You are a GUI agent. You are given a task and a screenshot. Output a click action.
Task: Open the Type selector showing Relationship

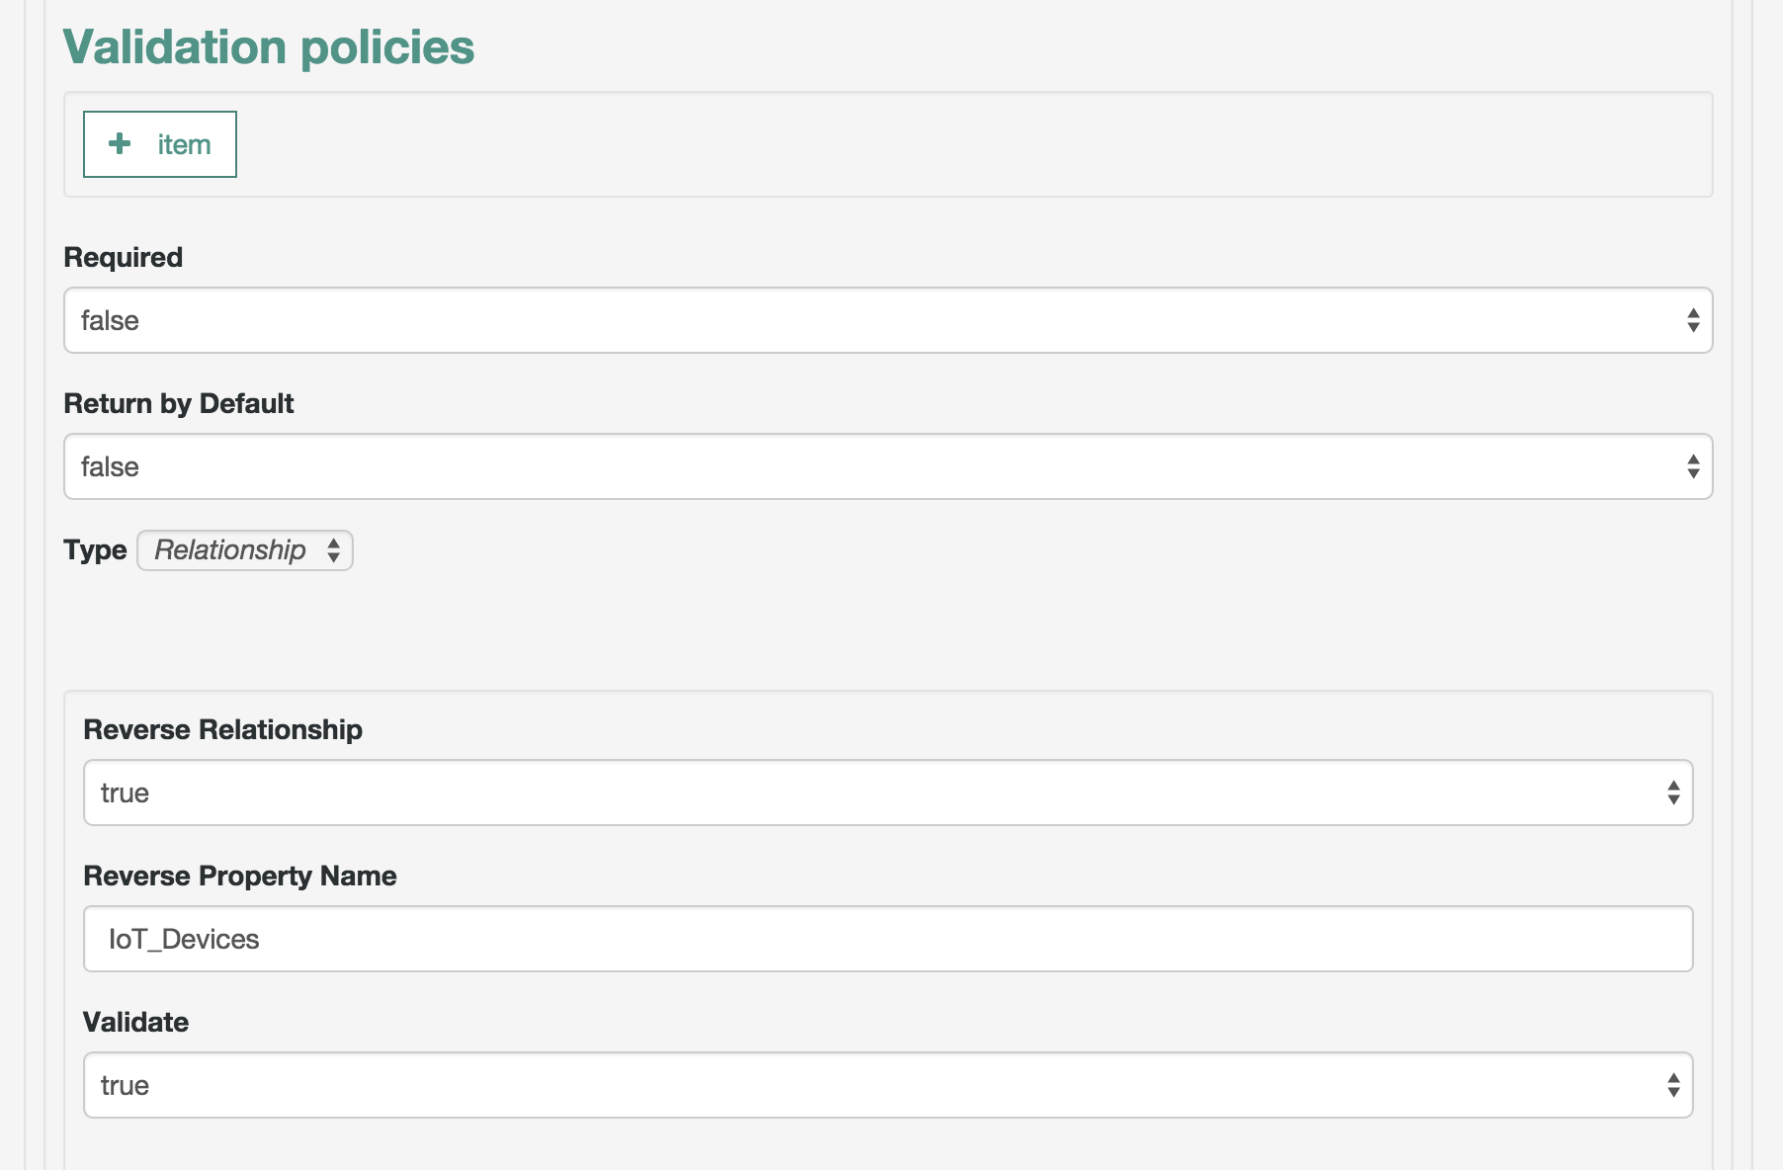point(245,550)
